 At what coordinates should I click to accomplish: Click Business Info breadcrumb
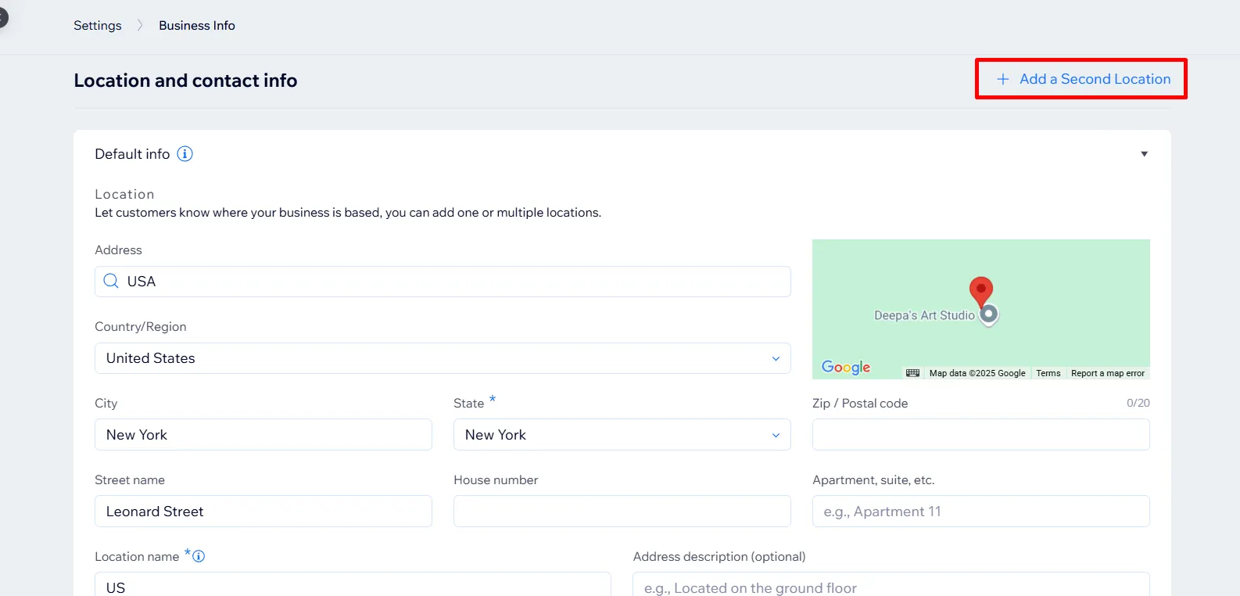tap(197, 25)
